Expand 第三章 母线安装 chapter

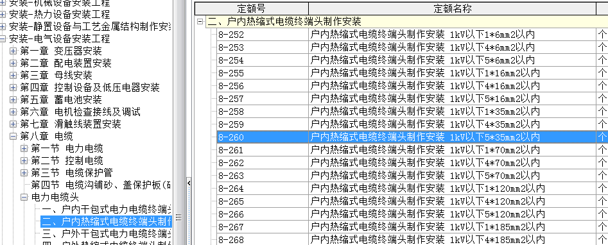click(x=13, y=75)
